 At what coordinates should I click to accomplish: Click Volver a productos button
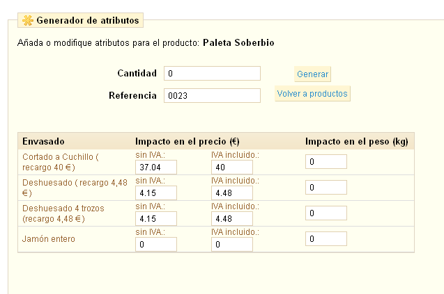point(312,94)
